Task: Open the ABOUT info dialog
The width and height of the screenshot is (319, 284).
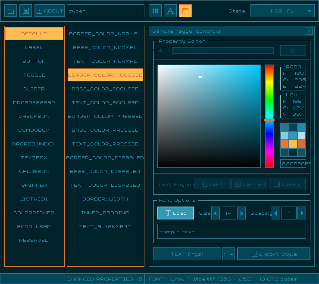Action: click(x=50, y=11)
